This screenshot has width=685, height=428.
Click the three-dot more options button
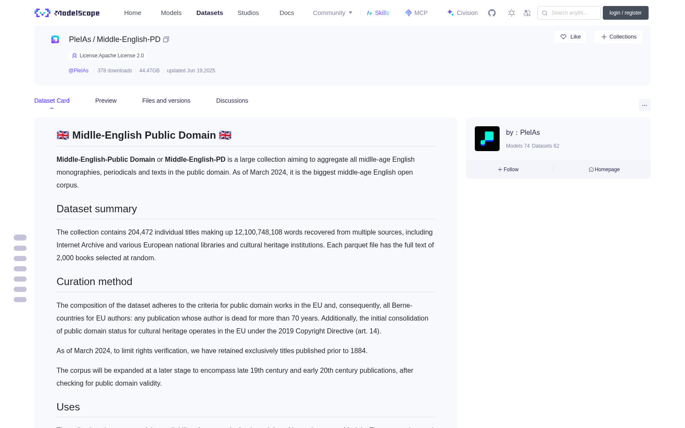click(x=644, y=105)
